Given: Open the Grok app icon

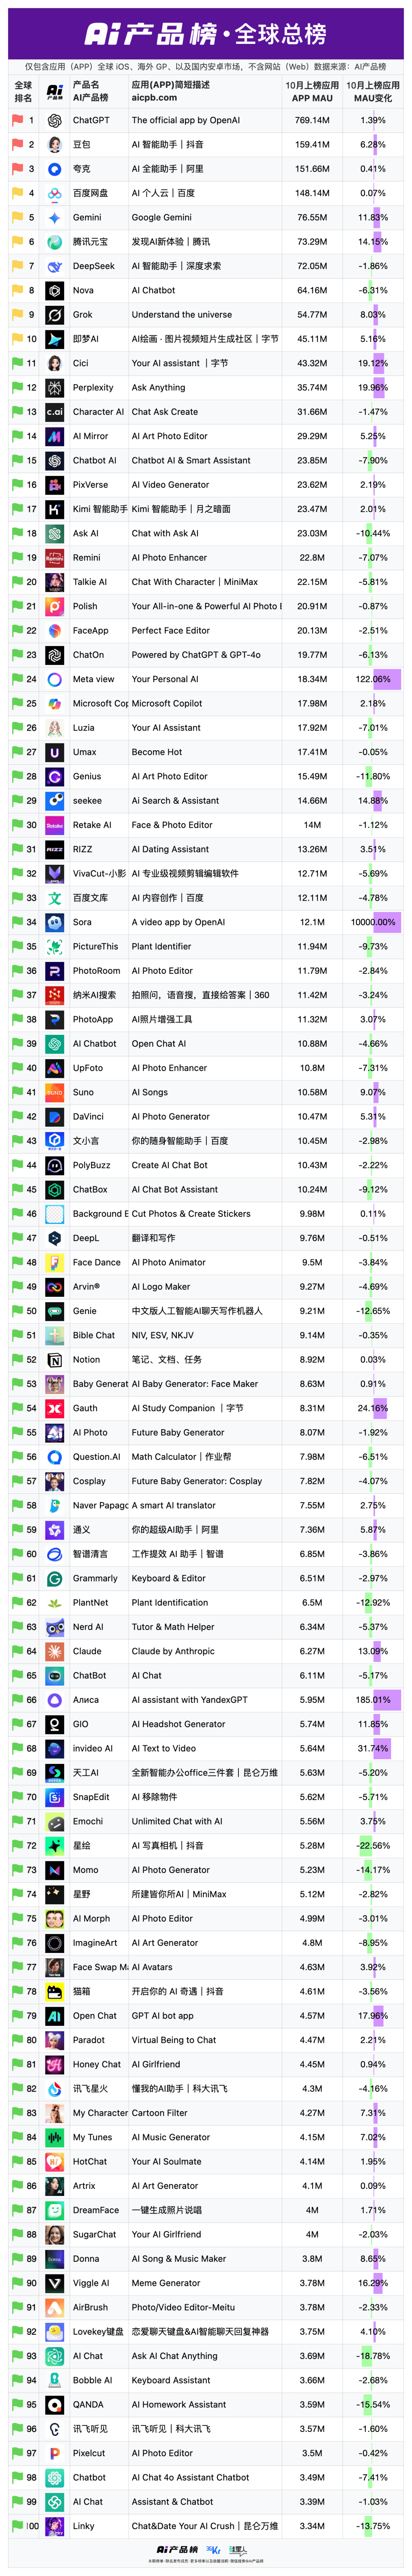Looking at the screenshot, I should [55, 314].
